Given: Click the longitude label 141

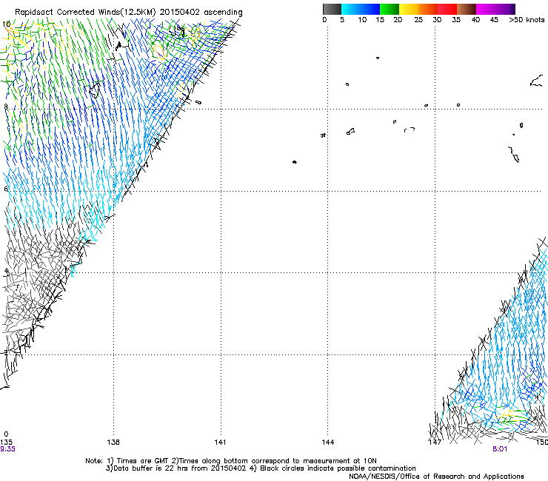Looking at the screenshot, I should 220,443.
